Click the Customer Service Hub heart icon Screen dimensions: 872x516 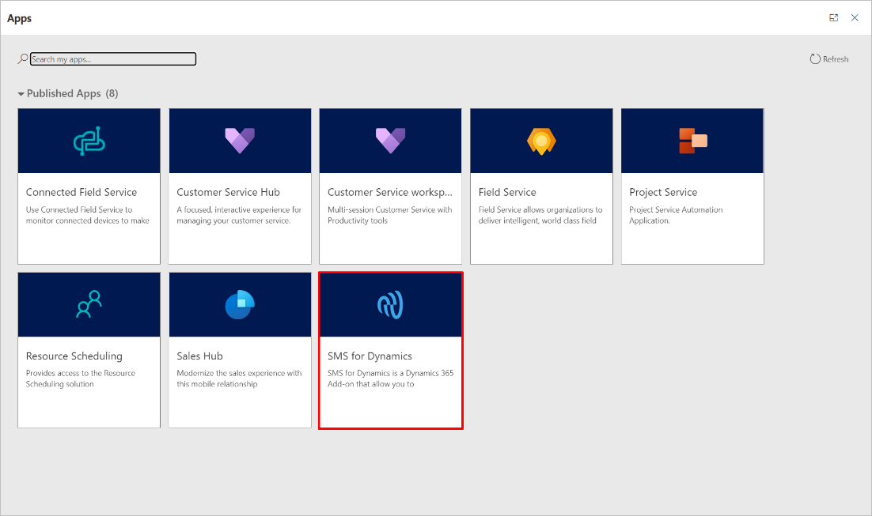click(x=240, y=141)
